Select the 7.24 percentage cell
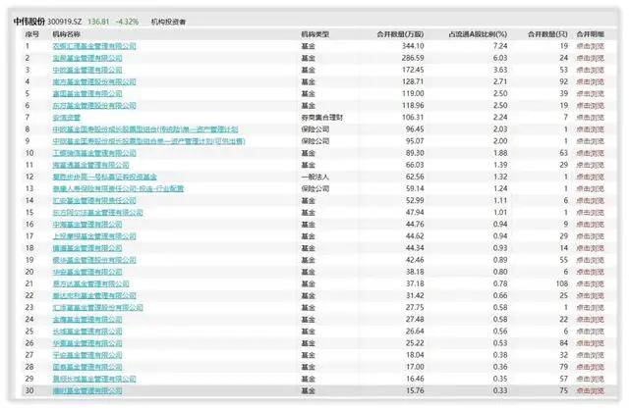Screen dimensions: 629x410 point(500,46)
